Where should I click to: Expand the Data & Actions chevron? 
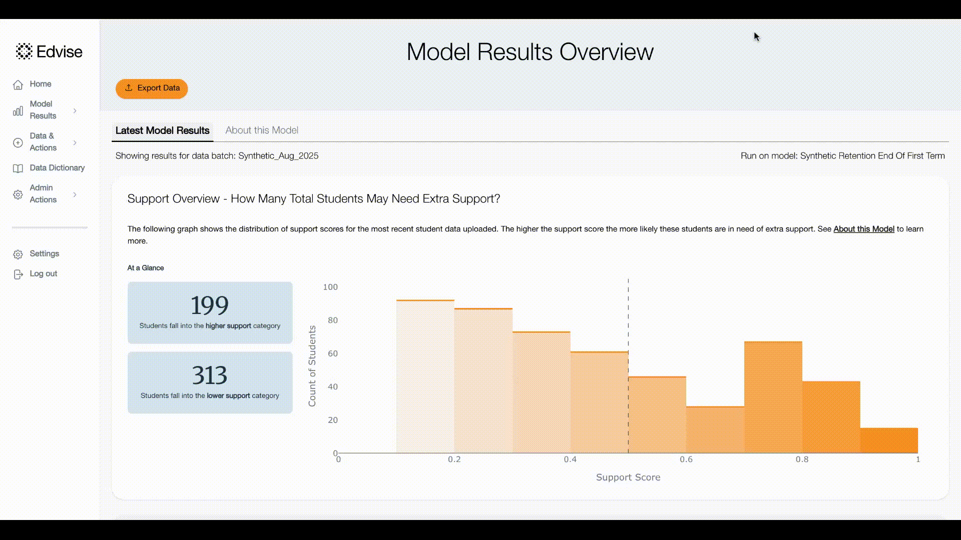pos(75,142)
